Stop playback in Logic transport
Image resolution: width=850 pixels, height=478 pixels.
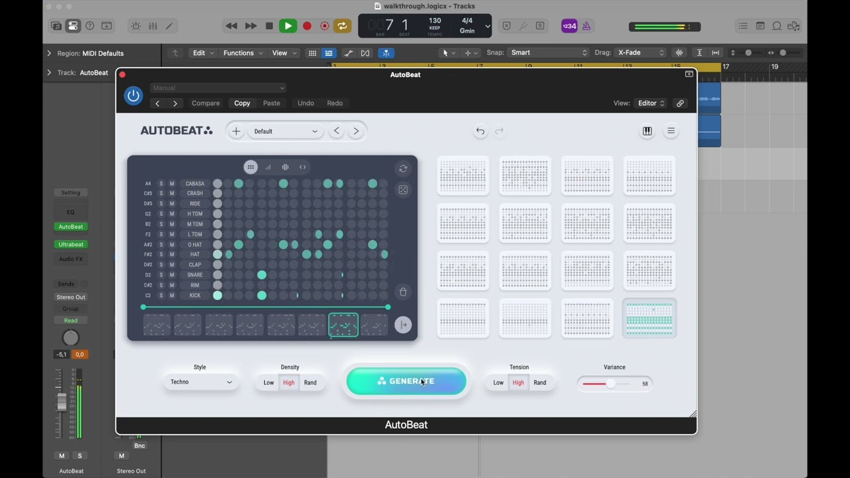[269, 26]
